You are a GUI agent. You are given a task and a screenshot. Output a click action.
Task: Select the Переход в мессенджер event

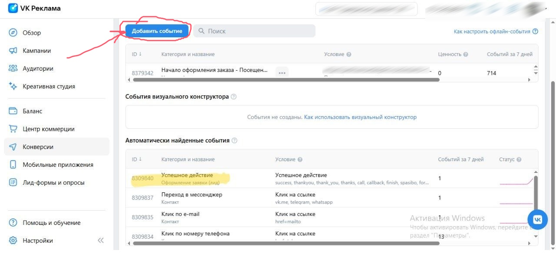192,195
